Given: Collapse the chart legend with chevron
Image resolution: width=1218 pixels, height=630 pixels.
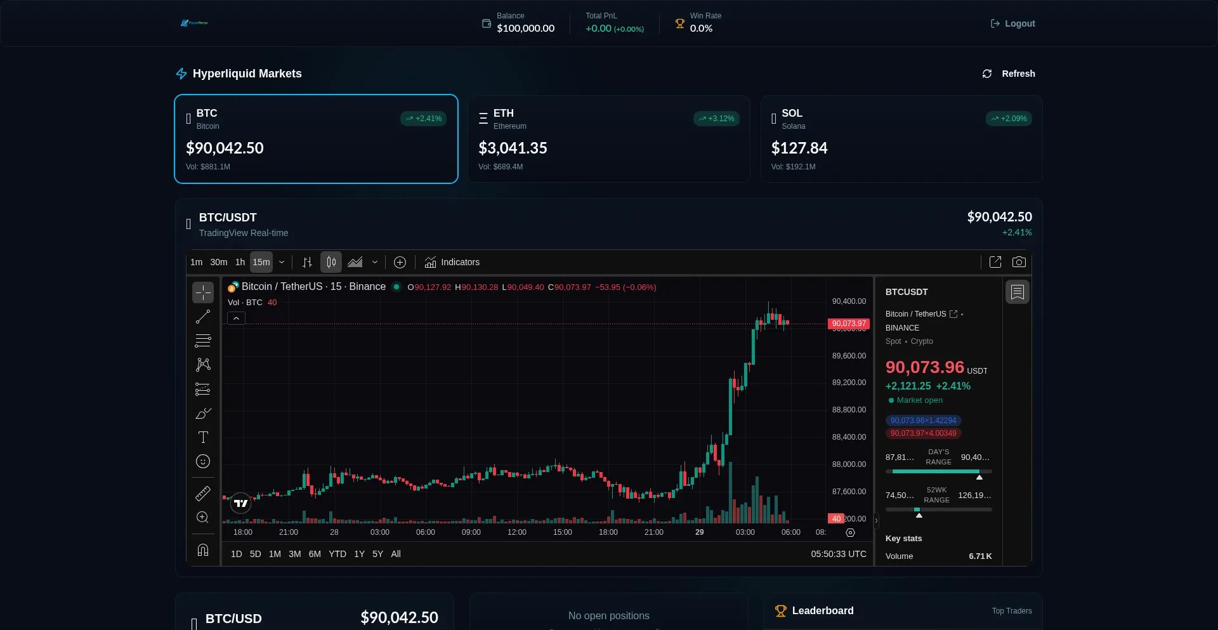Looking at the screenshot, I should (236, 318).
